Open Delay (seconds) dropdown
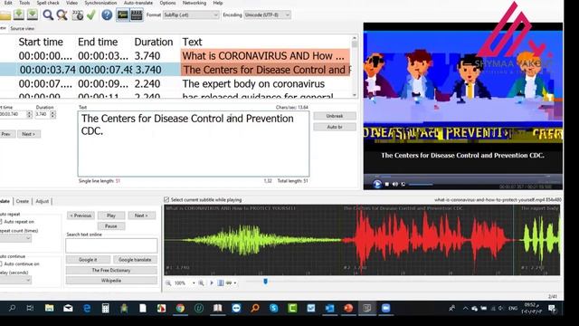The width and height of the screenshot is (579, 326). (x=15, y=280)
